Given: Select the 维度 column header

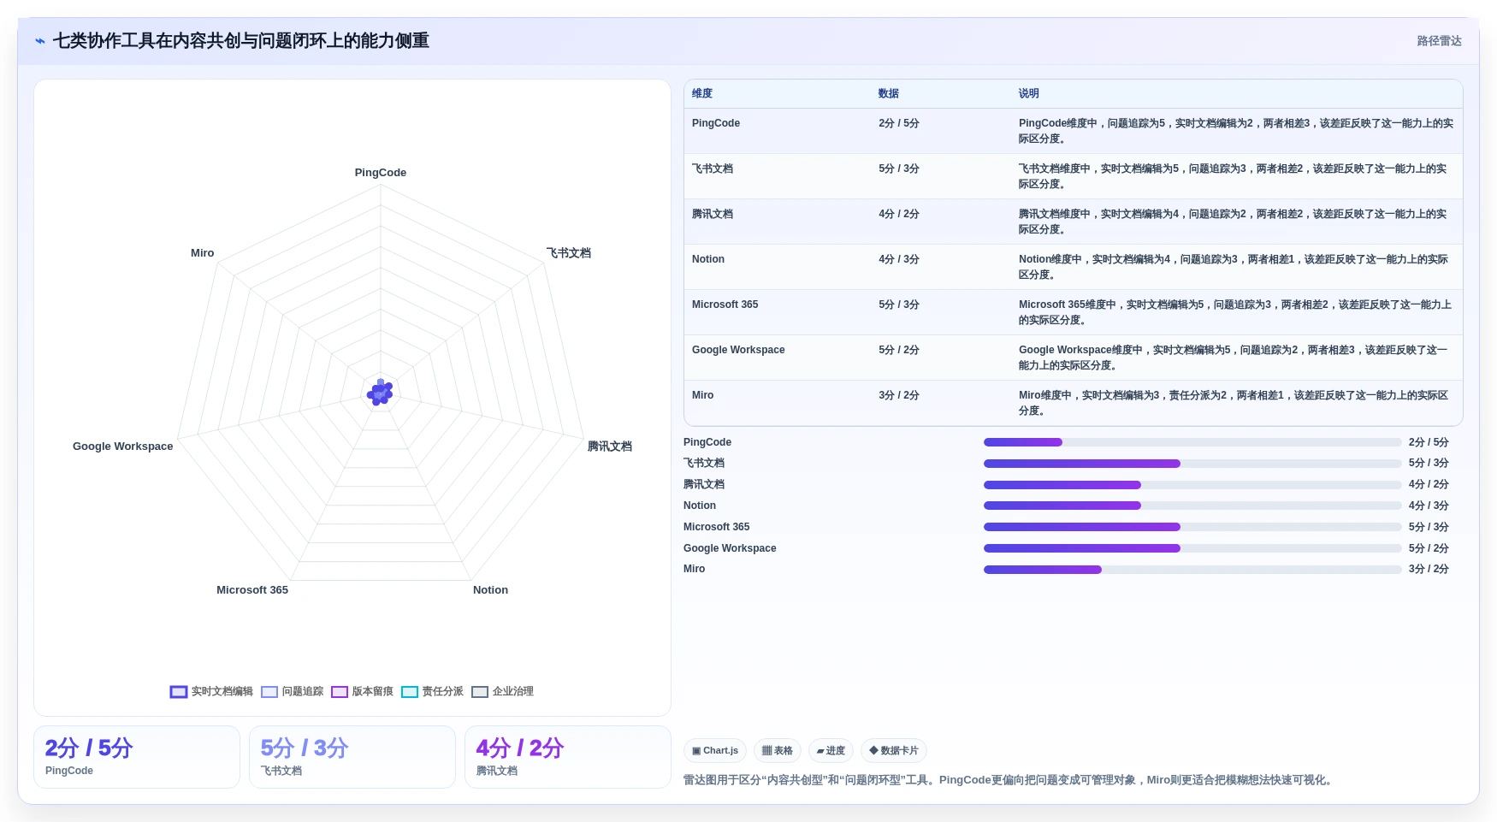Looking at the screenshot, I should pos(702,93).
